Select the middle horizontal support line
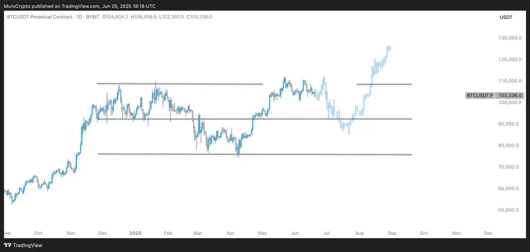Screen dimensions: 530x252 (254, 119)
